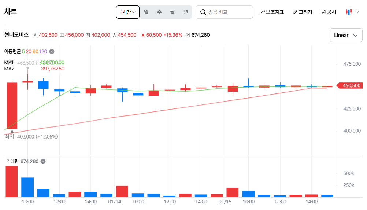Image resolution: width=367 pixels, height=210 pixels.
Task: Switch chart to 월 (monthly) period
Action: pyautogui.click(x=173, y=12)
